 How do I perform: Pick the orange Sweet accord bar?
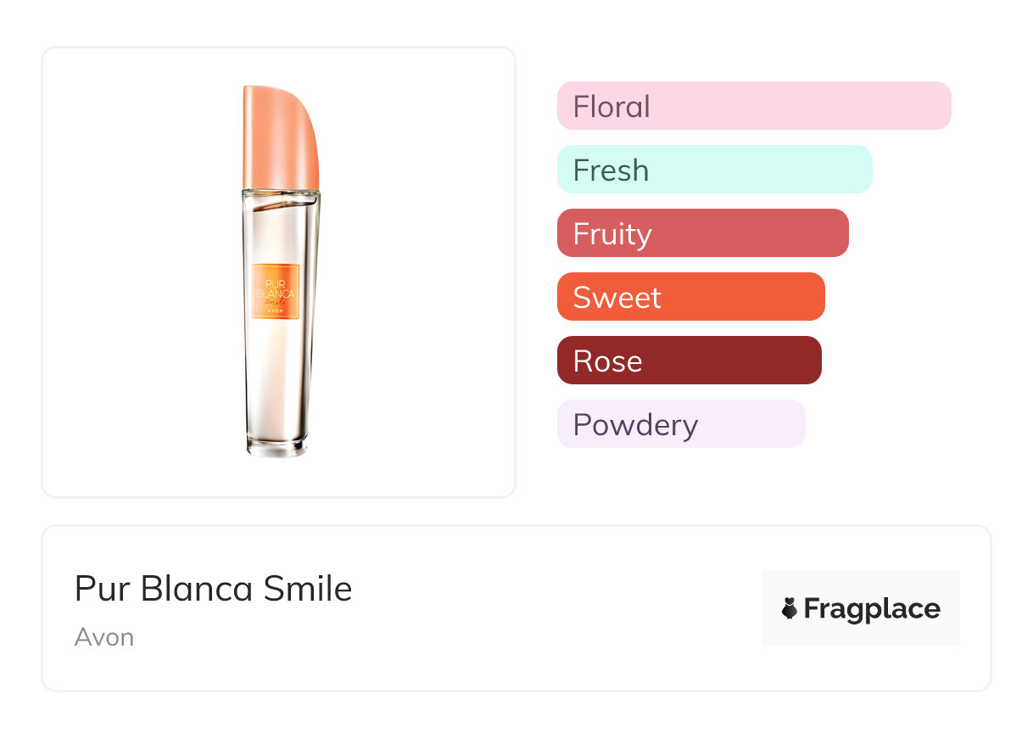pyautogui.click(x=690, y=297)
